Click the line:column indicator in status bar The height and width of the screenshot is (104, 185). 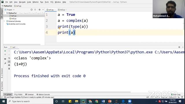[147, 97]
